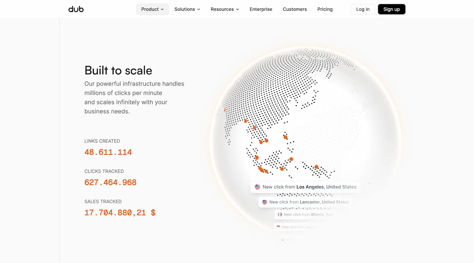474x263 pixels.
Task: Click the Sales Tracked dollar amount
Action: [x=120, y=213]
